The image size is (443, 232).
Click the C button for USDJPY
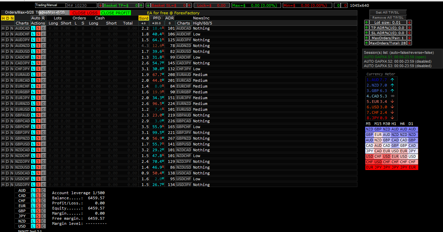coord(43,185)
